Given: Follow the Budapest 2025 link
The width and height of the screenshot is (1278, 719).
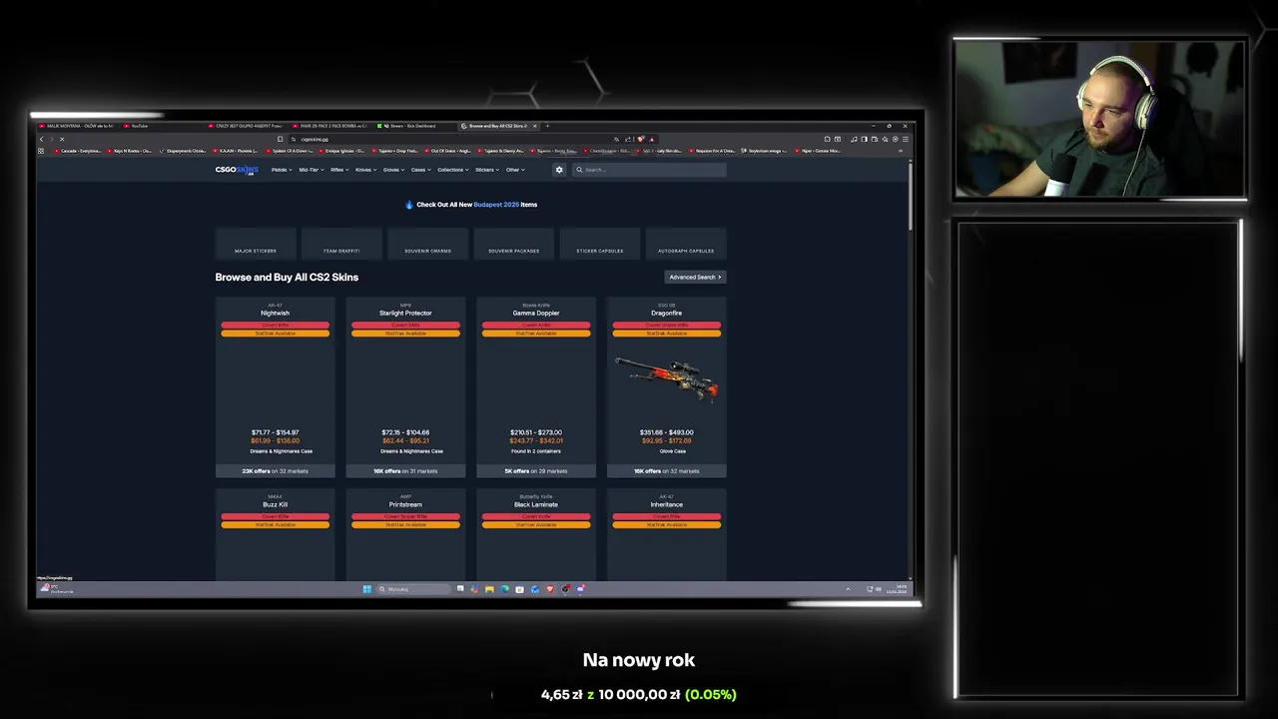Looking at the screenshot, I should coord(496,205).
